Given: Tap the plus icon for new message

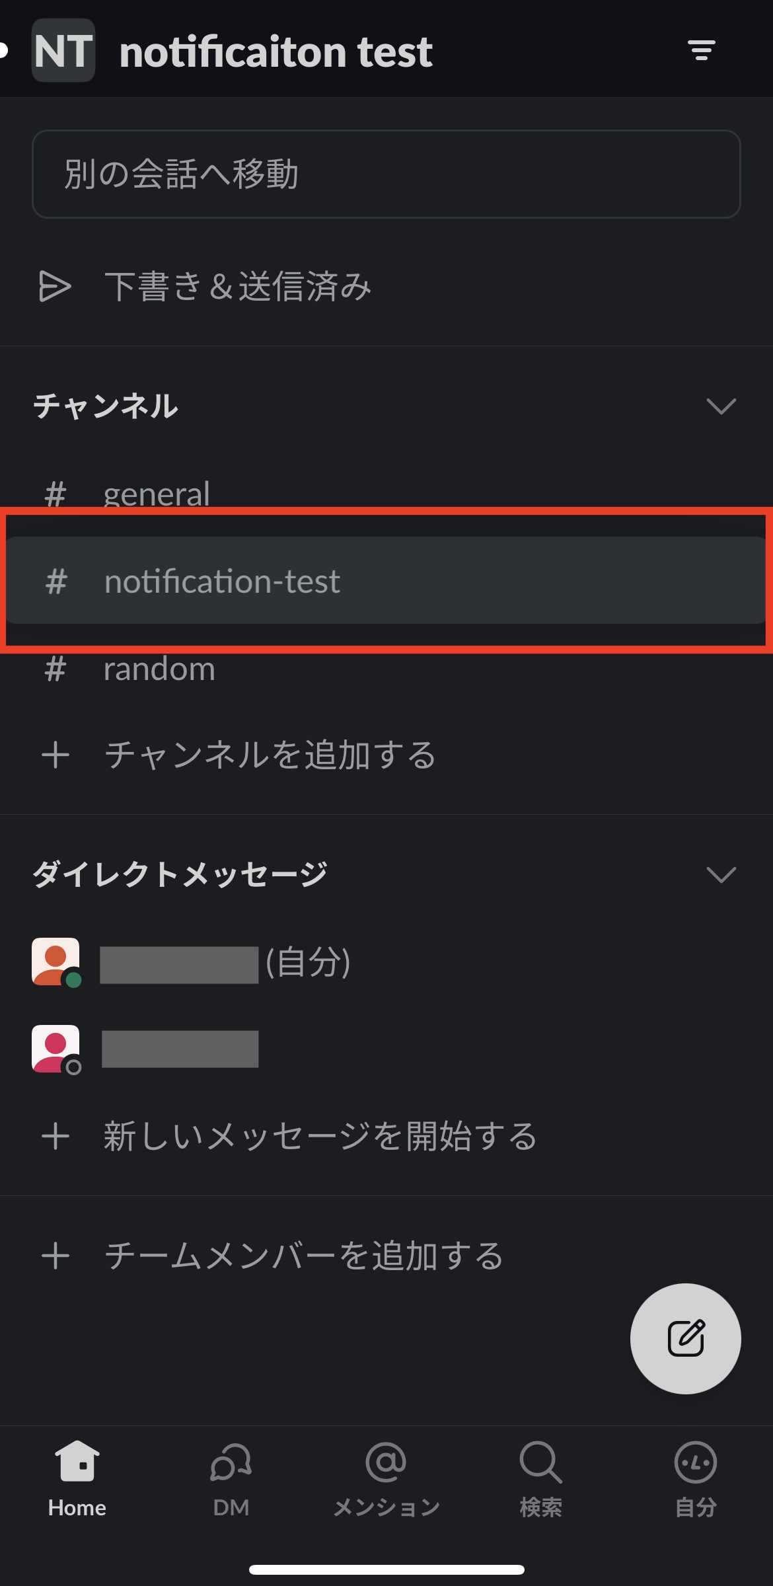Looking at the screenshot, I should click(55, 1137).
